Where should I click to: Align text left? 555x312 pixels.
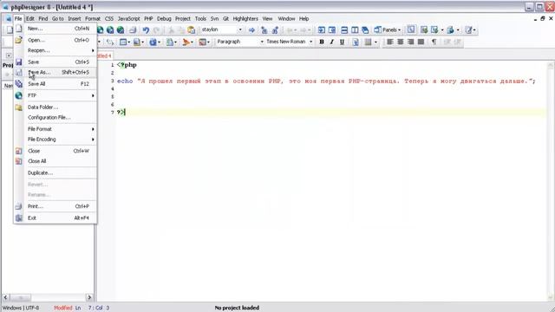tap(390, 42)
